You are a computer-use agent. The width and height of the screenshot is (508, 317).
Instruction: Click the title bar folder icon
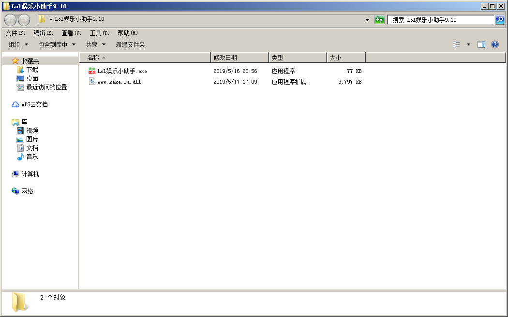point(6,6)
